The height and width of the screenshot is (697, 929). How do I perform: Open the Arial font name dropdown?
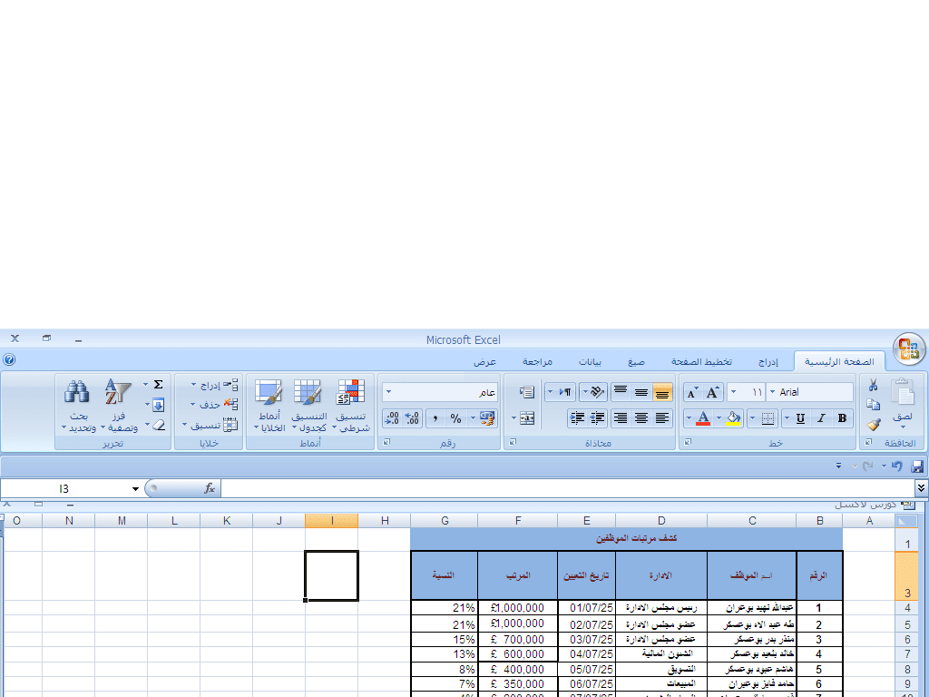773,392
